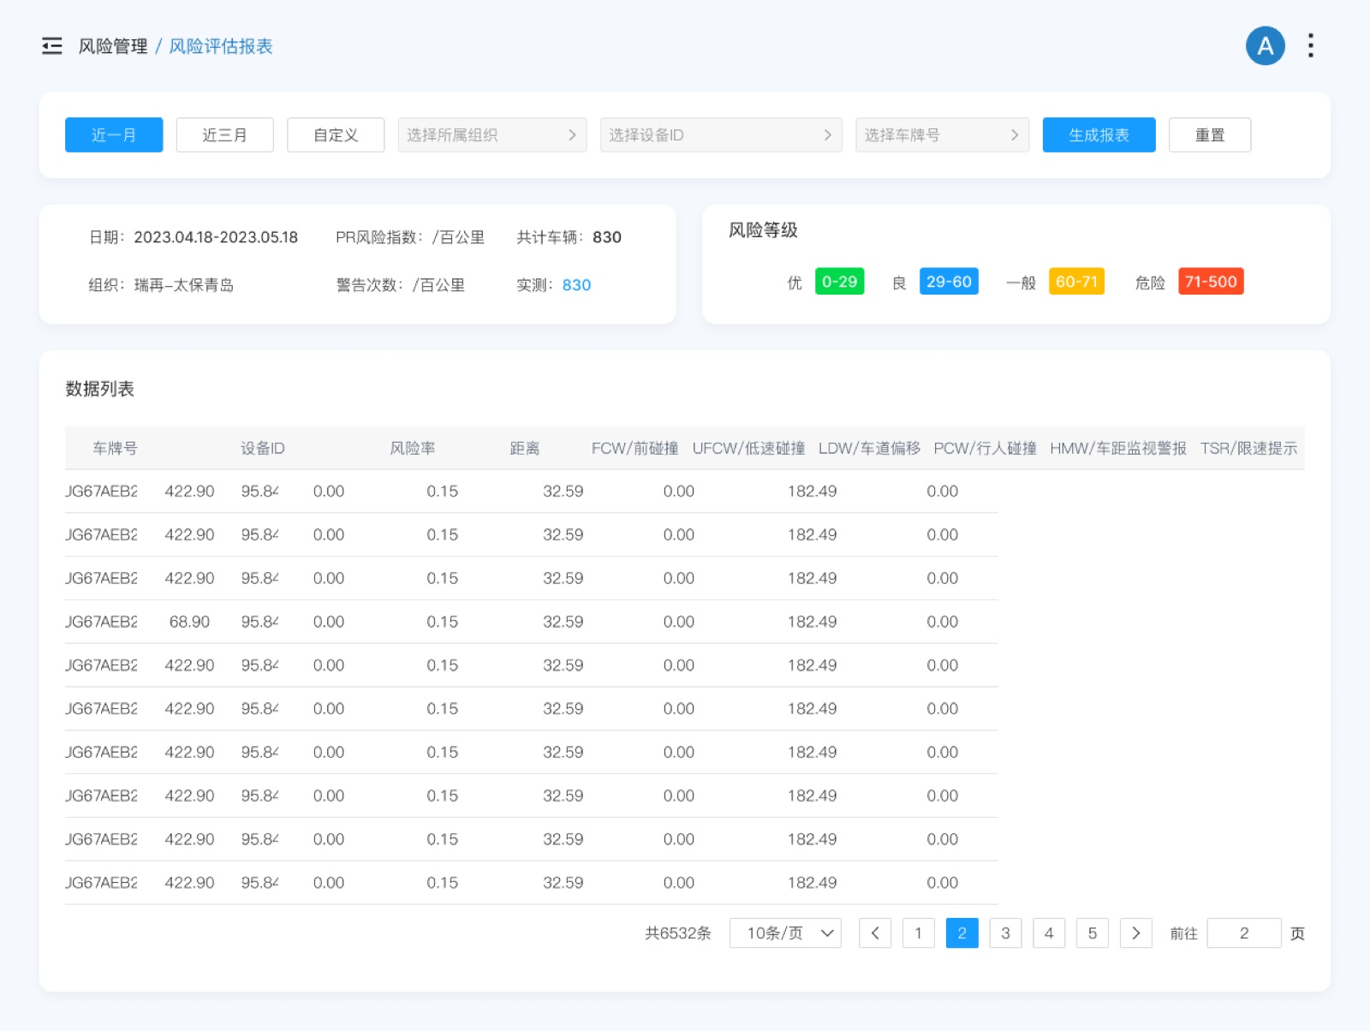Focus the 前往 page number field
Image resolution: width=1370 pixels, height=1031 pixels.
pos(1244,933)
